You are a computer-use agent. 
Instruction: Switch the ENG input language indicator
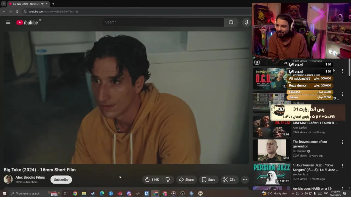point(326,193)
